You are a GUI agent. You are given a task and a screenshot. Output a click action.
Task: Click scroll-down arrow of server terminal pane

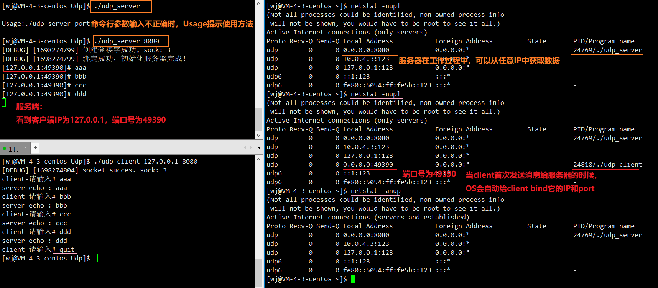point(258,136)
